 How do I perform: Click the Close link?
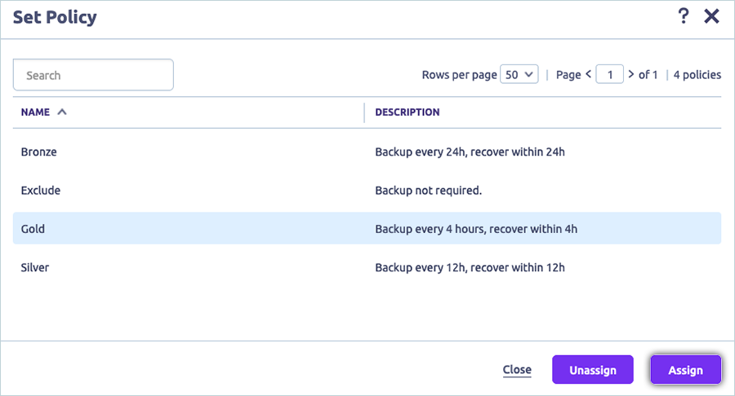517,370
